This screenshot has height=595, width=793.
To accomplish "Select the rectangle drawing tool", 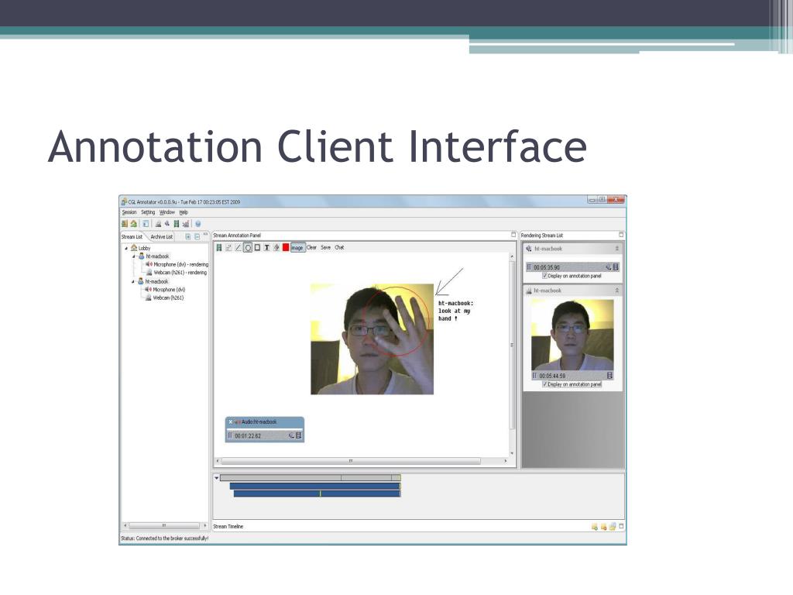I will click(257, 247).
